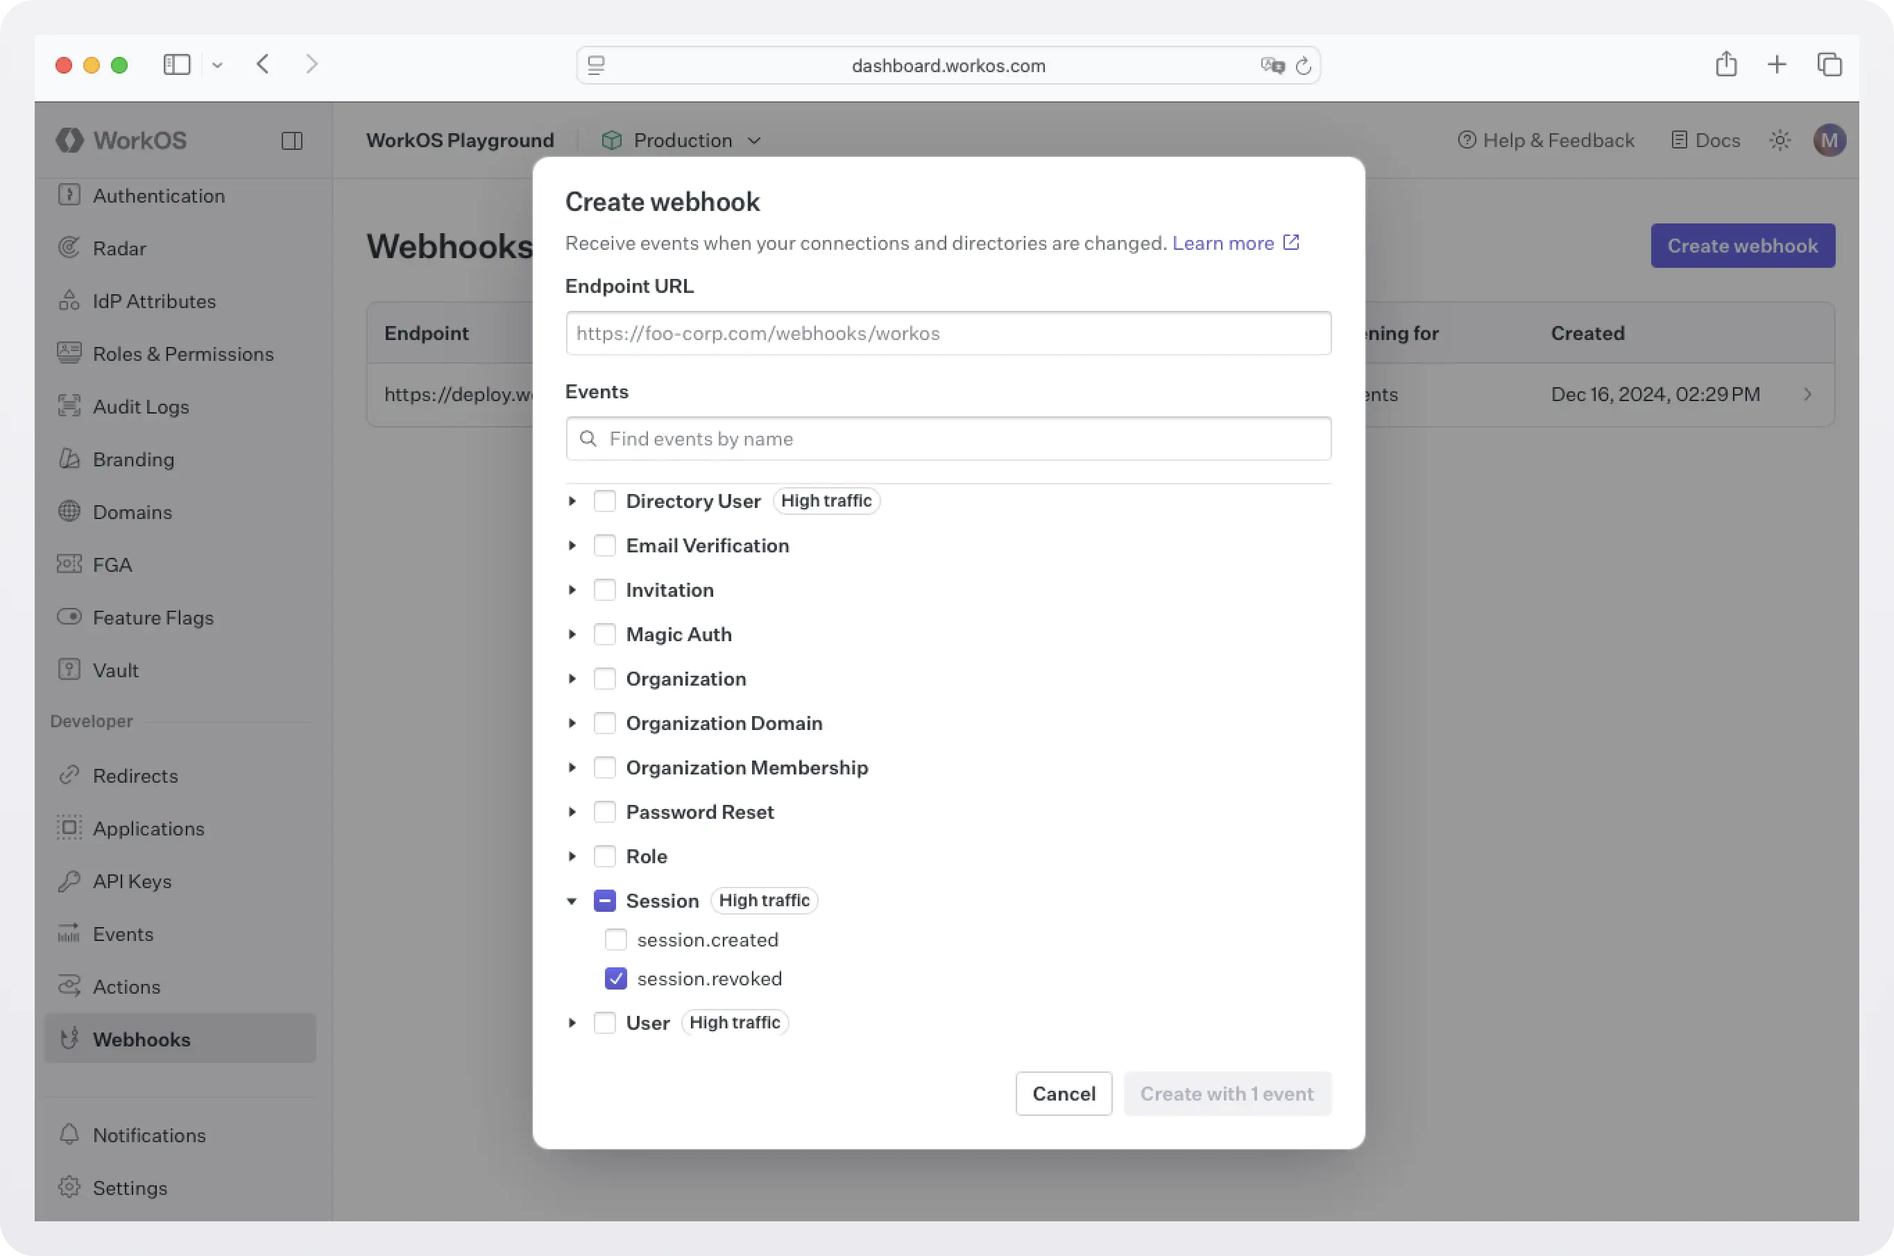1894x1256 pixels.
Task: Click the Safari address bar
Action: tap(948, 66)
